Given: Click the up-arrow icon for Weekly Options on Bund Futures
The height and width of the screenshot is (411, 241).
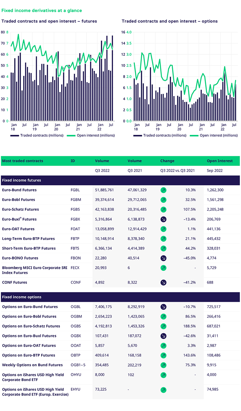Looking at the screenshot, I should point(163,365).
